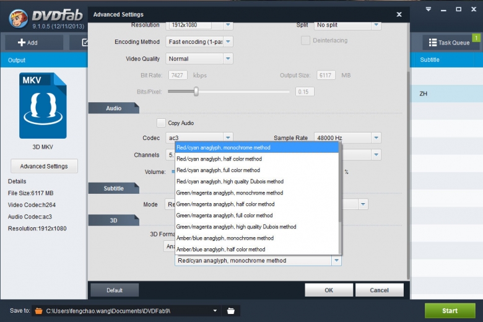The height and width of the screenshot is (322, 483).
Task: Expand the Sample Rate dropdown
Action: point(376,137)
